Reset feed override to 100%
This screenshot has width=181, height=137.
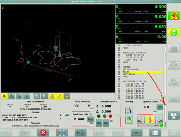tap(91, 119)
